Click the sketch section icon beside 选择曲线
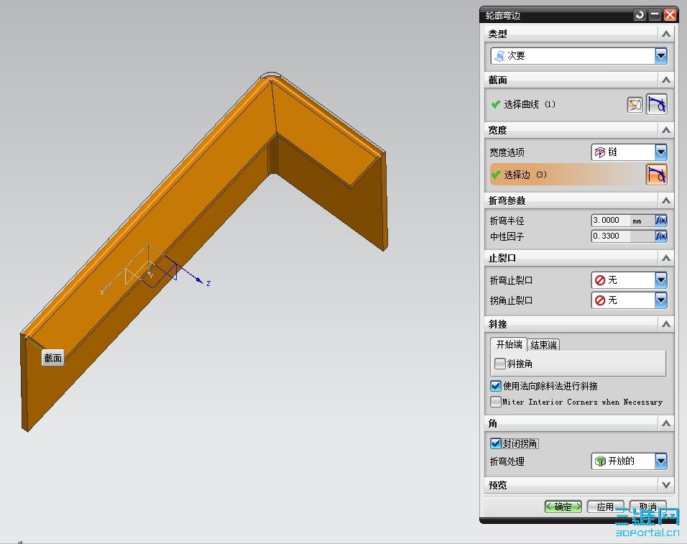Screen dimensions: 687x544 click(635, 105)
